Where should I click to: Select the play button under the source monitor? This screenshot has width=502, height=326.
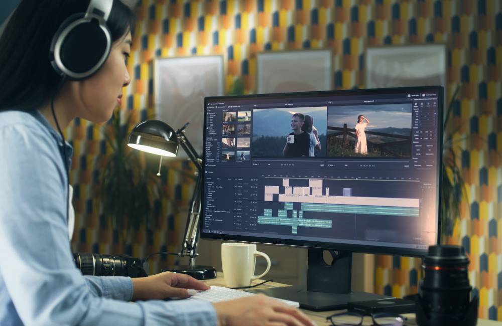[288, 164]
